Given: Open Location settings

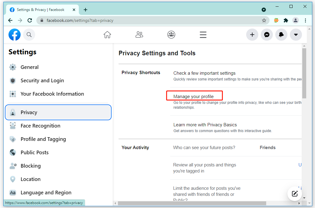Looking at the screenshot, I should point(58,179).
